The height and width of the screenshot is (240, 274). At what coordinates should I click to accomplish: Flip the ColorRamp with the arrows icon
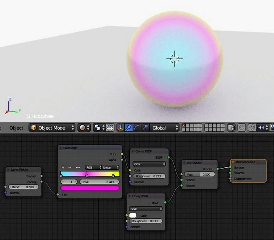pyautogui.click(x=78, y=167)
